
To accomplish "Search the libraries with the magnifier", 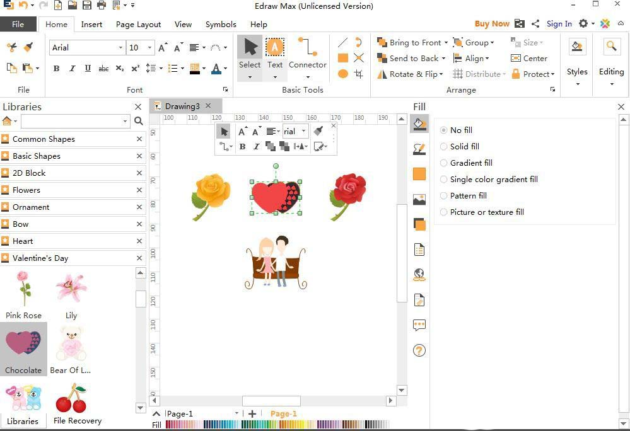I will [x=139, y=121].
